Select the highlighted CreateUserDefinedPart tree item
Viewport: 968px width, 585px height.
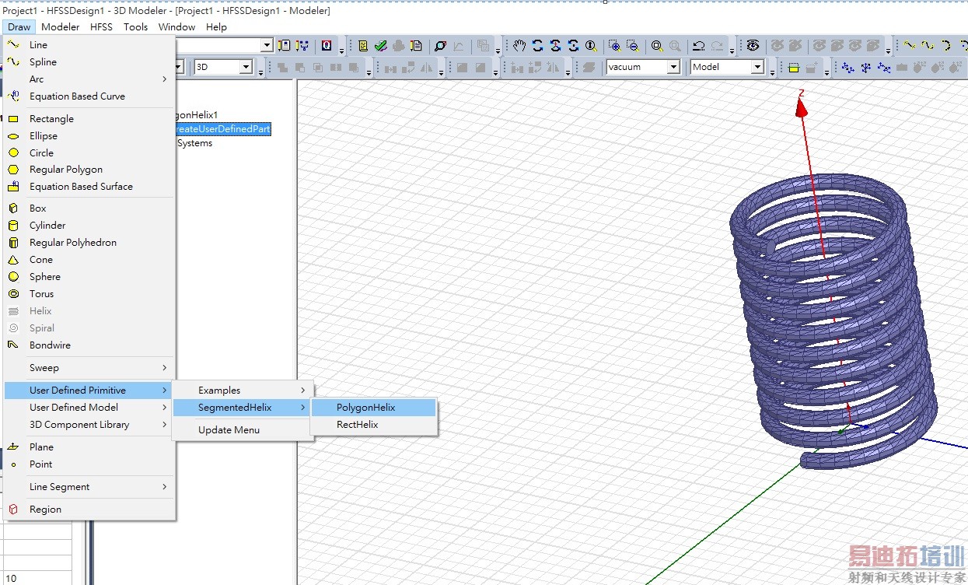[222, 129]
